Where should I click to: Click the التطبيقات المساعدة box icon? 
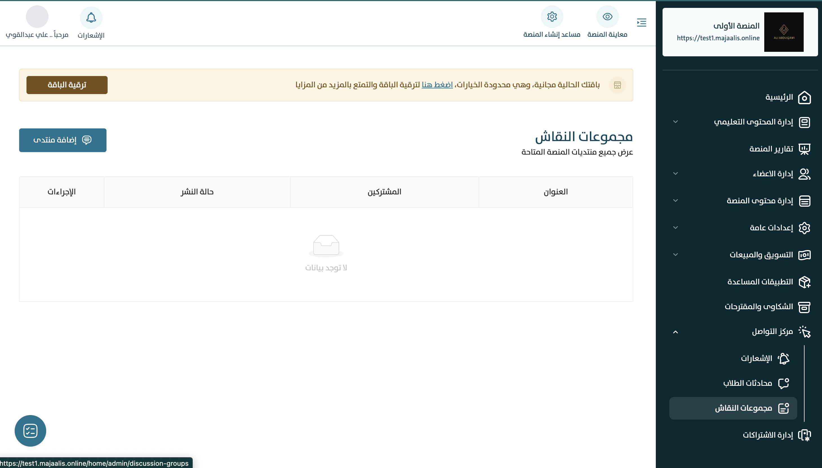click(x=804, y=282)
